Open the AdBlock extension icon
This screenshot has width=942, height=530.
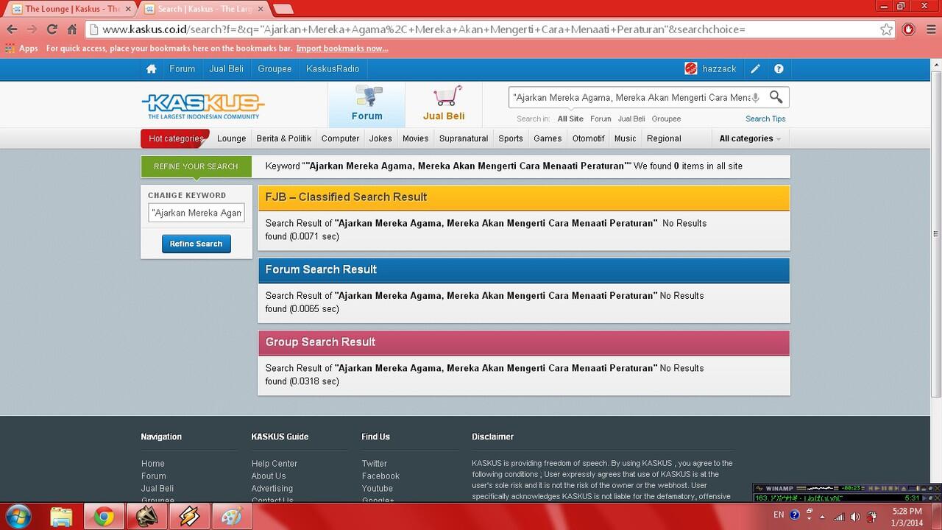click(909, 29)
